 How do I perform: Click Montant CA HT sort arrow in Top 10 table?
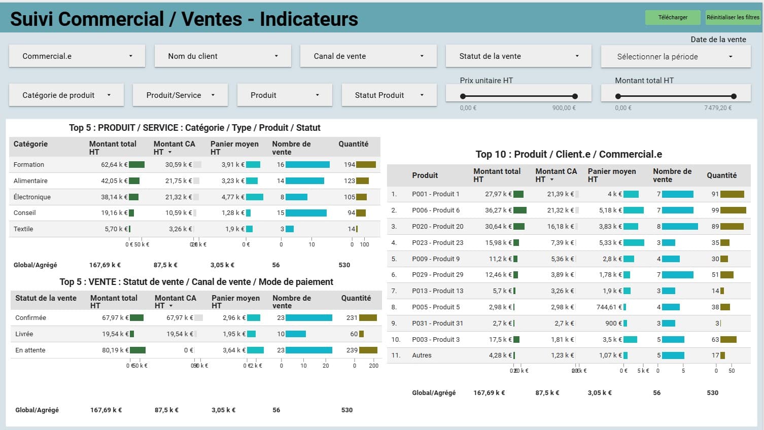pos(552,180)
